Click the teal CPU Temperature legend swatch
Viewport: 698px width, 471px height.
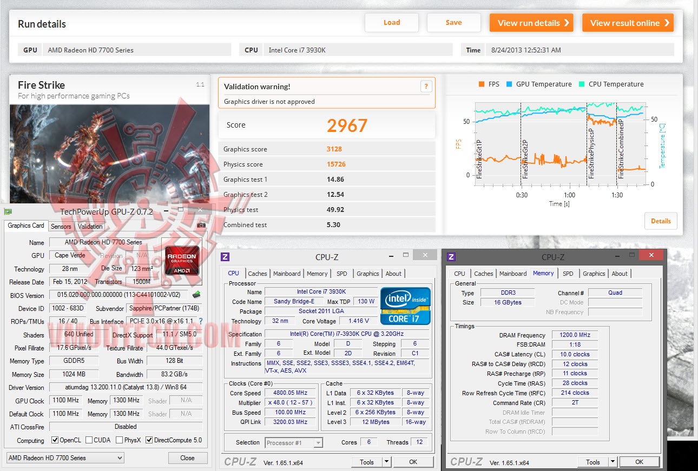tap(582, 84)
